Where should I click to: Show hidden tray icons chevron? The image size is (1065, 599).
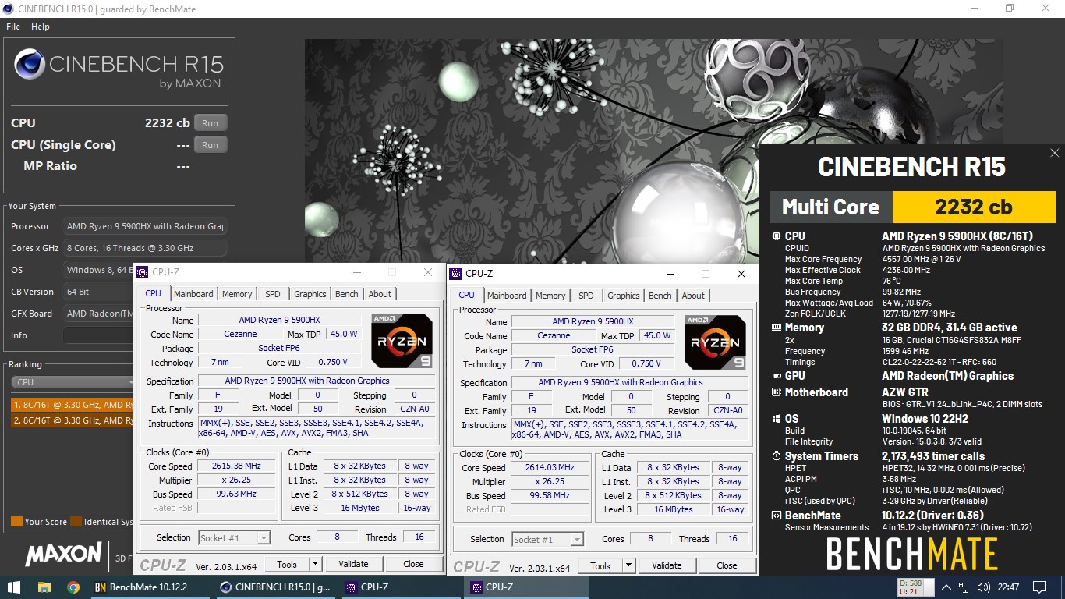click(946, 587)
